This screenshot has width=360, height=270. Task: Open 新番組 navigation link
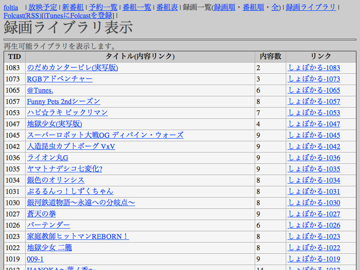72,7
